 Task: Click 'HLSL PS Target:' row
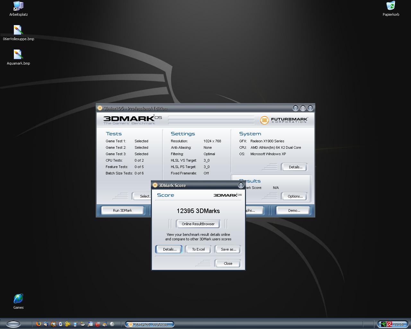point(190,167)
